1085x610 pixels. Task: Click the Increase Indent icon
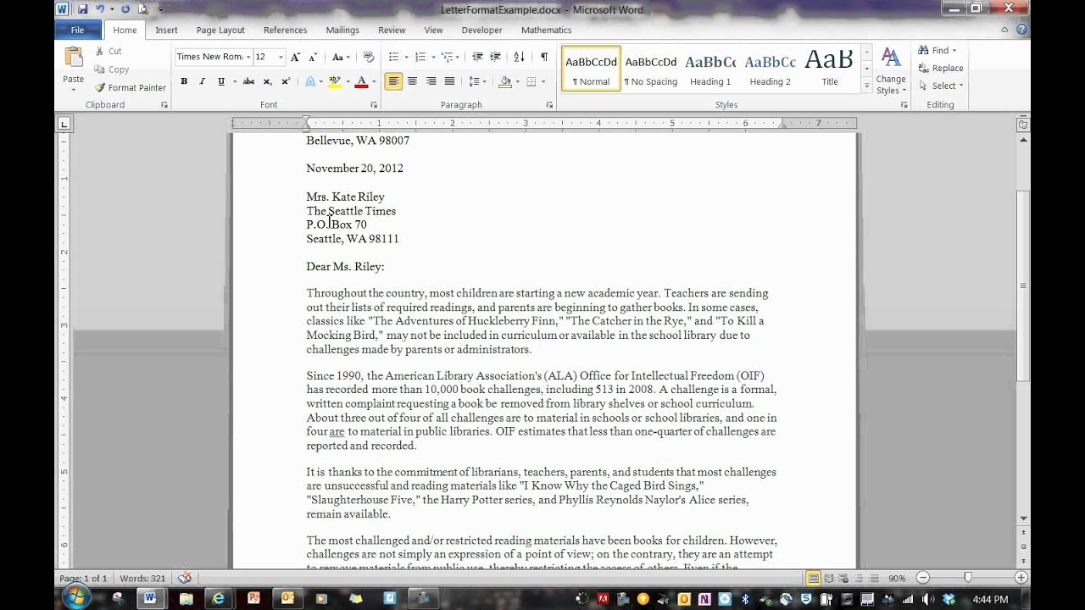[495, 57]
